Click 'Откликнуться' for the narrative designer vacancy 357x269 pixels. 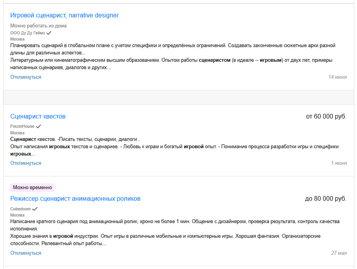pos(25,77)
